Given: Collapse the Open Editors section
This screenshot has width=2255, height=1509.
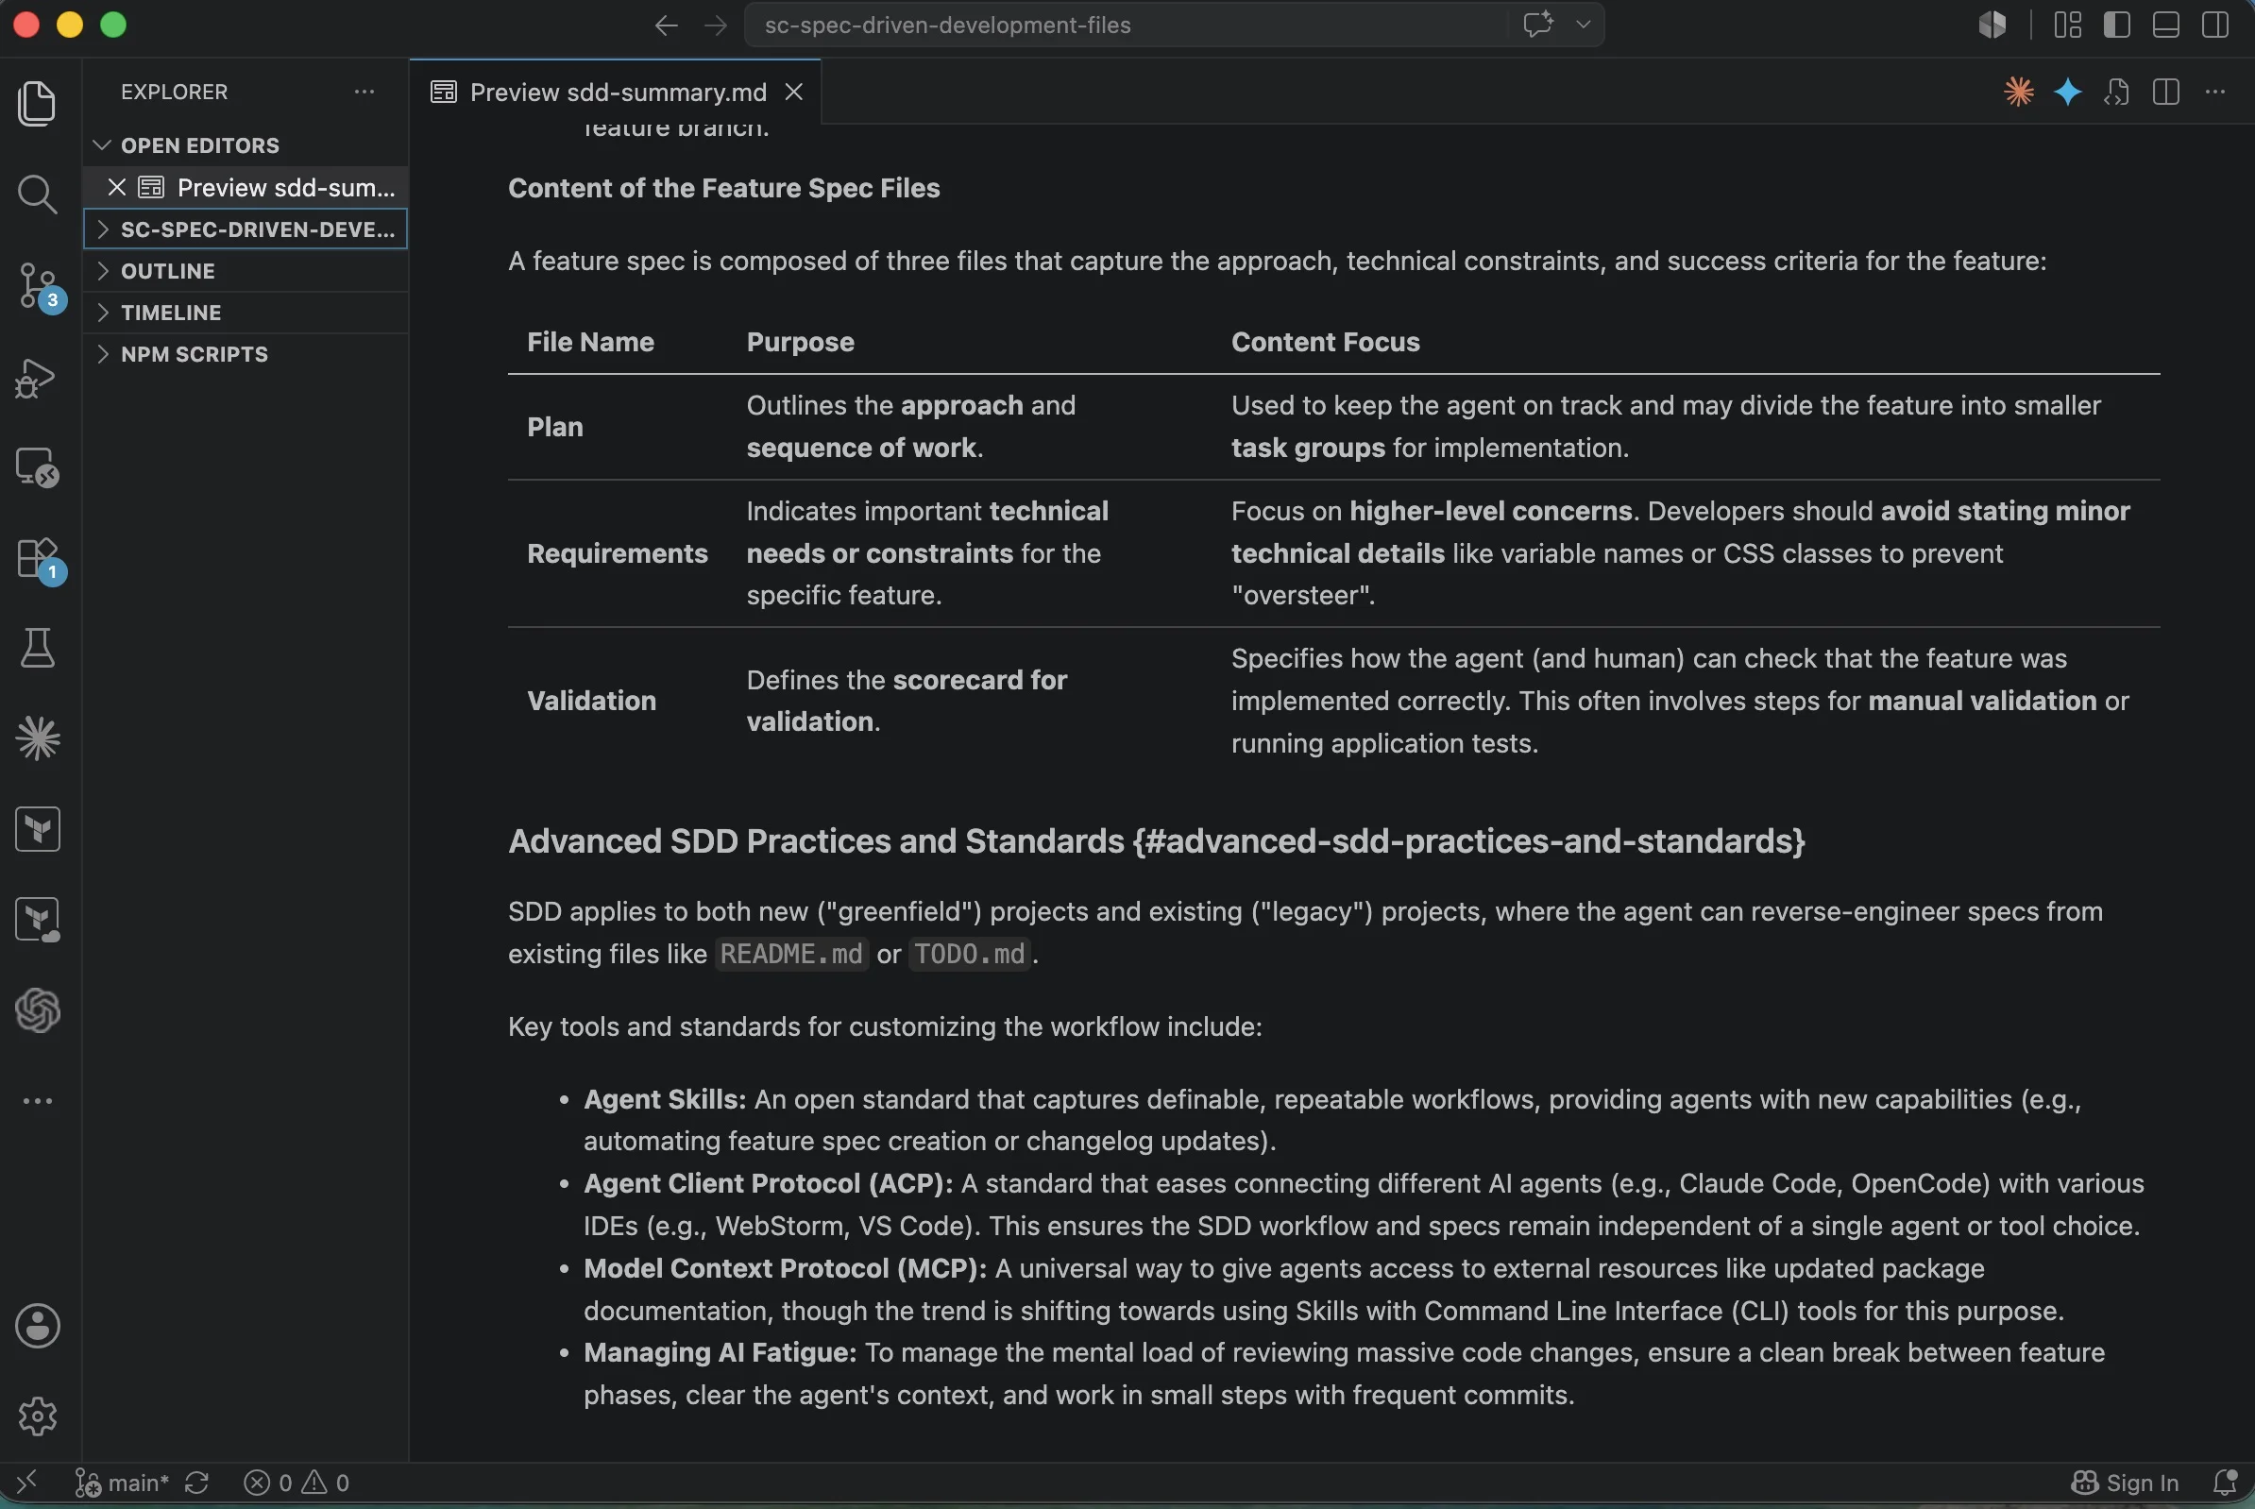Looking at the screenshot, I should pos(246,145).
